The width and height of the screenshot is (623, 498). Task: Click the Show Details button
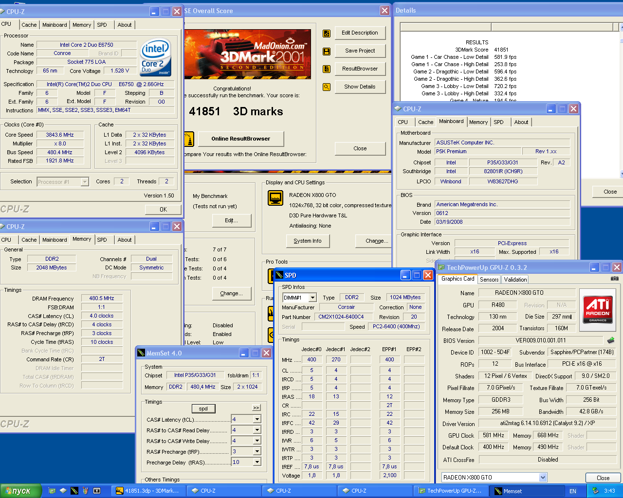point(360,87)
